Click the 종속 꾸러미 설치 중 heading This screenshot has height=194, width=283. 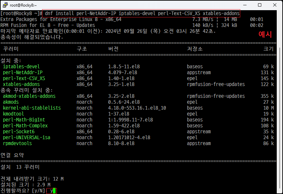(x=27, y=90)
